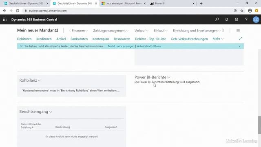Click Mein neuer Mandant2 company name
This screenshot has height=147, width=261.
pos(38,30)
